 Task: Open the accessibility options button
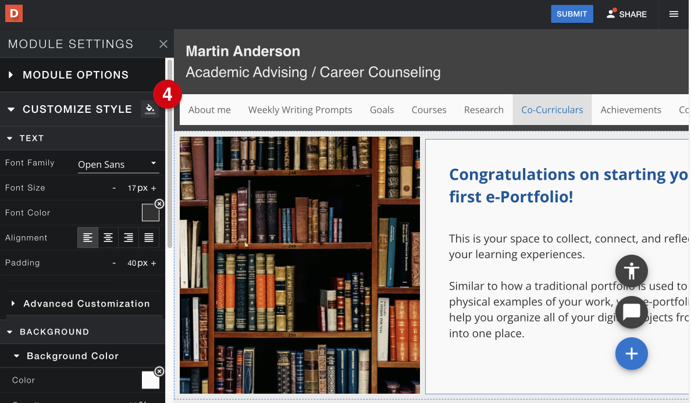tap(631, 271)
